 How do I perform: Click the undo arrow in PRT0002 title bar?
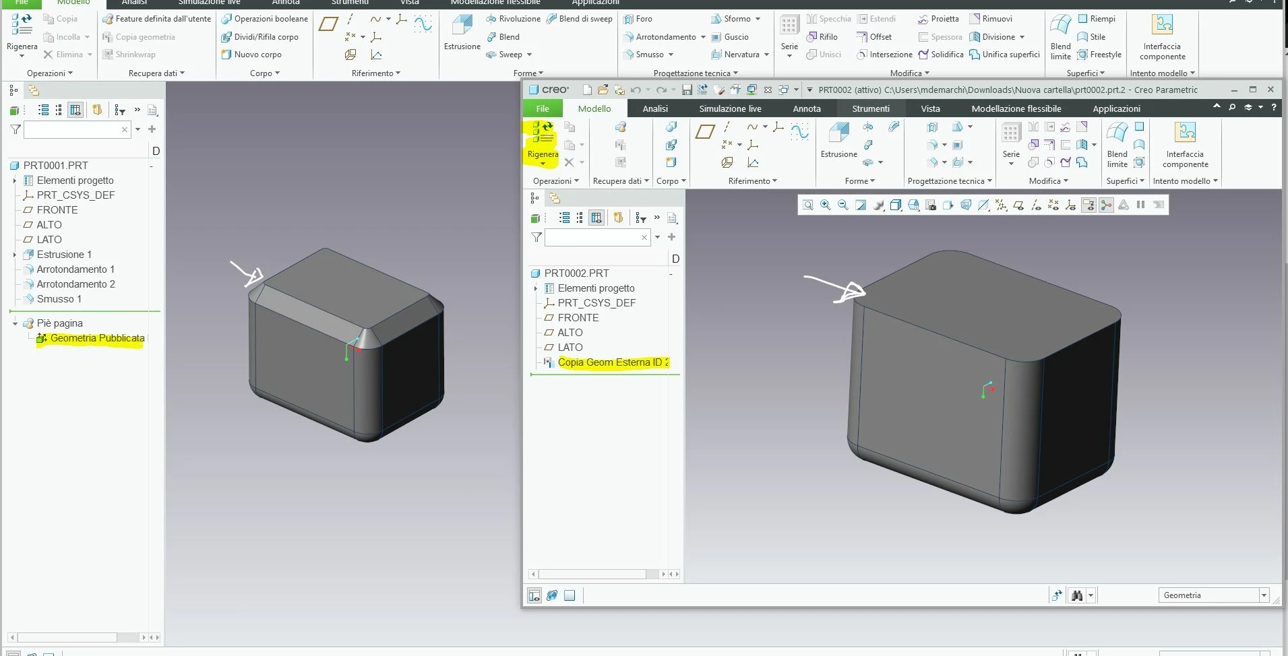click(x=636, y=90)
